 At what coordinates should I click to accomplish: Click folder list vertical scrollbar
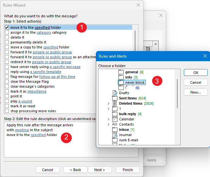point(177,94)
